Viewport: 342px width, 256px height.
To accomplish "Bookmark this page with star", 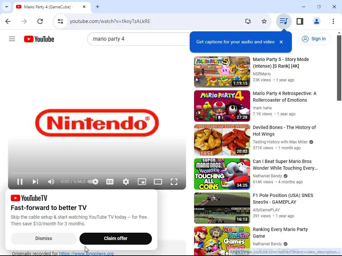I will [264, 21].
